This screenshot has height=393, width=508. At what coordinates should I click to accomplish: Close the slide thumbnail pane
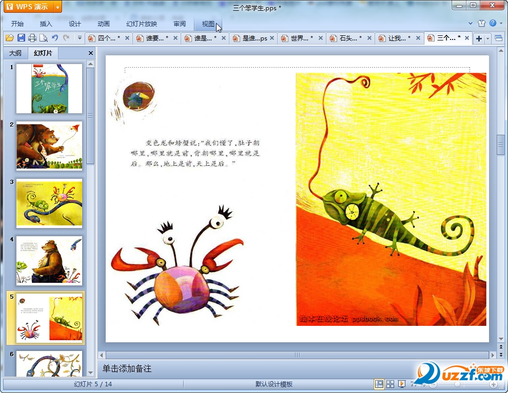(91, 53)
